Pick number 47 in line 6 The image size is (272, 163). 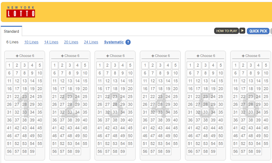point(243,136)
